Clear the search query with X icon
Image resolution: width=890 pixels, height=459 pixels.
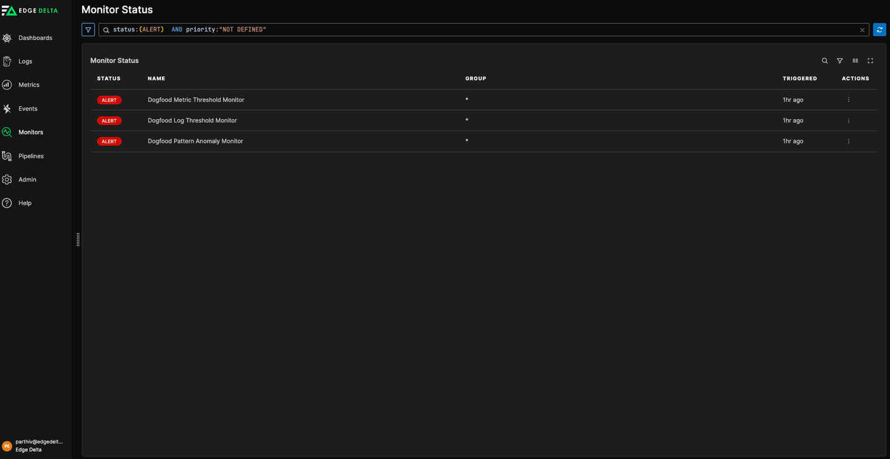(x=862, y=30)
